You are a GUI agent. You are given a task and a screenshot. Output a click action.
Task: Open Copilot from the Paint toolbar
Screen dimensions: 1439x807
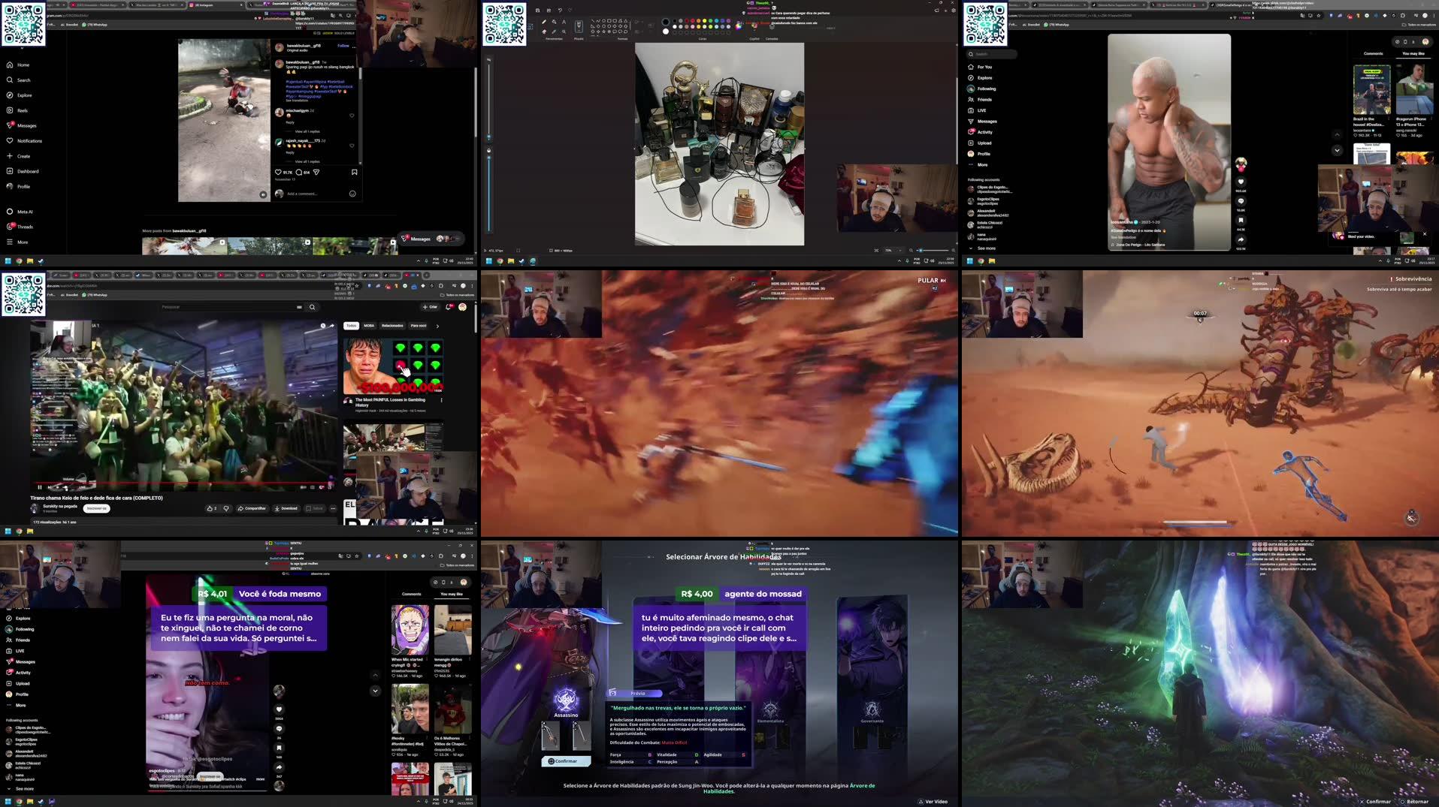coord(753,26)
